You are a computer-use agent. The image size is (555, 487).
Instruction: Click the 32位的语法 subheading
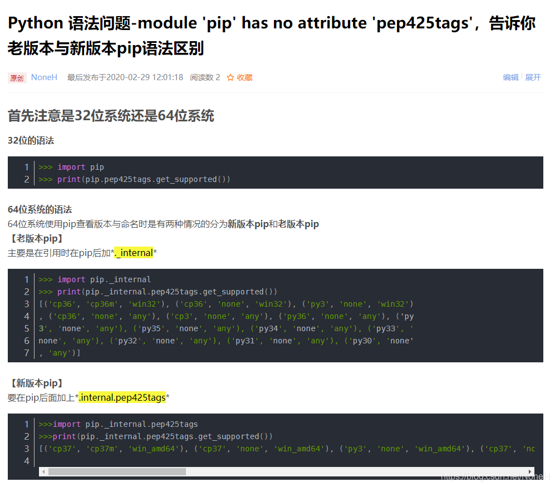click(x=31, y=140)
